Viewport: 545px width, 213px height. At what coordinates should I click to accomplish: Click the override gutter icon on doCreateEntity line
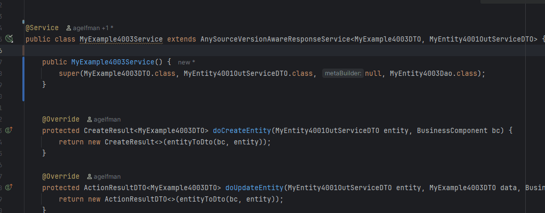tap(9, 130)
